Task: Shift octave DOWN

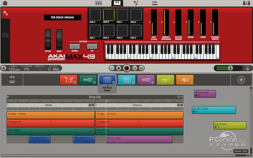Action: (x=75, y=47)
